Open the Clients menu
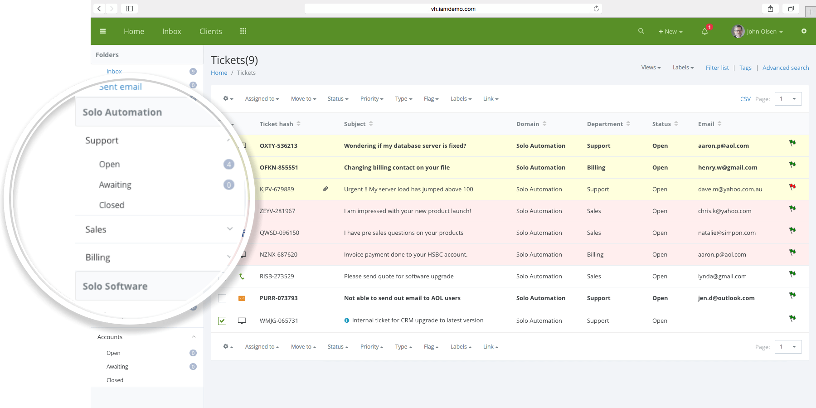The width and height of the screenshot is (816, 408). (x=210, y=31)
